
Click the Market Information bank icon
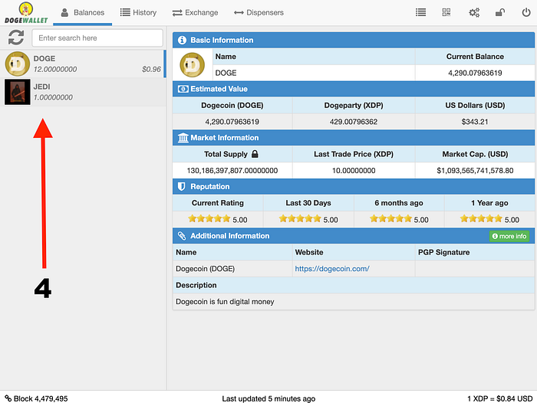coord(183,138)
